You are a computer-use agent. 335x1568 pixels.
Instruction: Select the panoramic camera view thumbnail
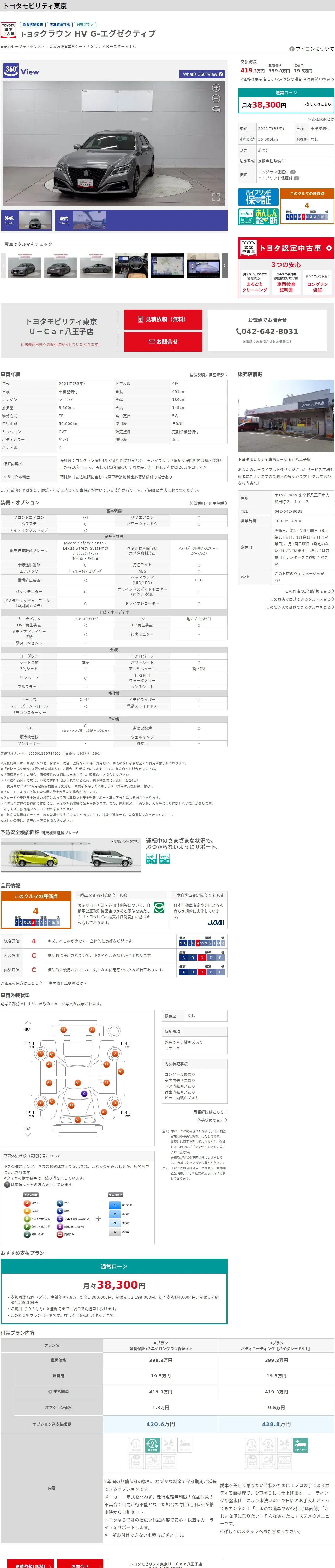202,266
